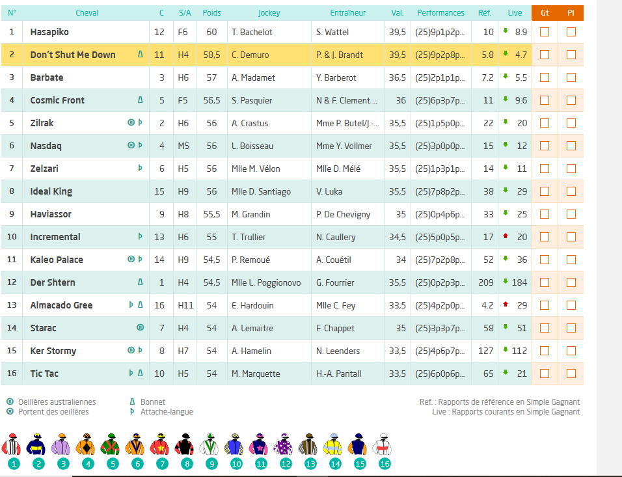The image size is (622, 477).
Task: Click the bonnet icon beside Cosmic Front
Action: coord(140,100)
